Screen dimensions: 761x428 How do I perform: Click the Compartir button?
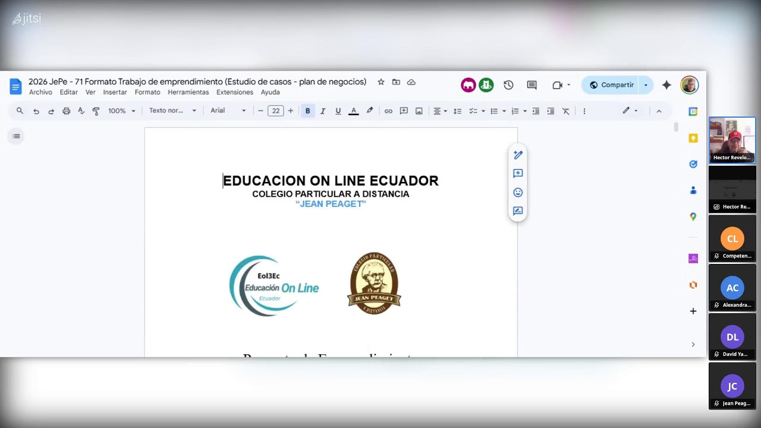tap(611, 85)
